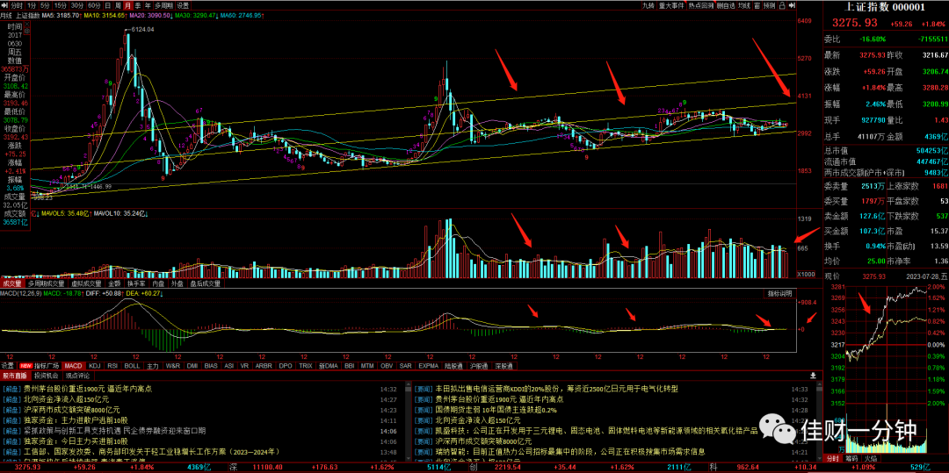Switch to OBV indicator

tap(387, 366)
